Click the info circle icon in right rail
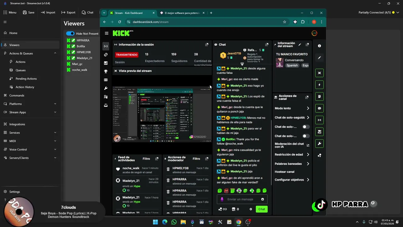Screen dimensions: 403x227 [x=319, y=46]
